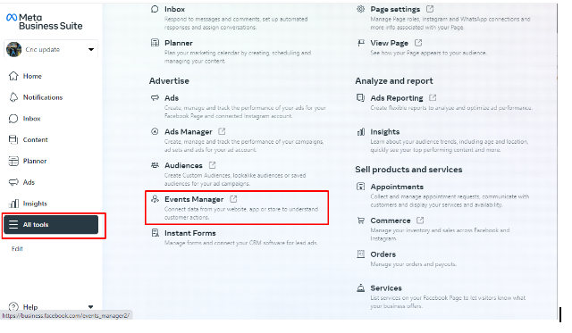The width and height of the screenshot is (572, 333).
Task: Click the Insights chart icon under Analyze and report
Action: tap(361, 131)
